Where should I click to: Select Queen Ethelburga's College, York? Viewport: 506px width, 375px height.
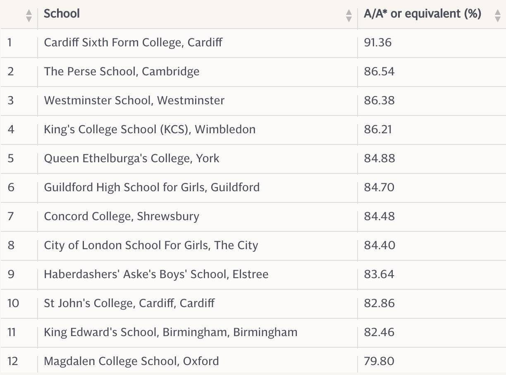(x=131, y=159)
